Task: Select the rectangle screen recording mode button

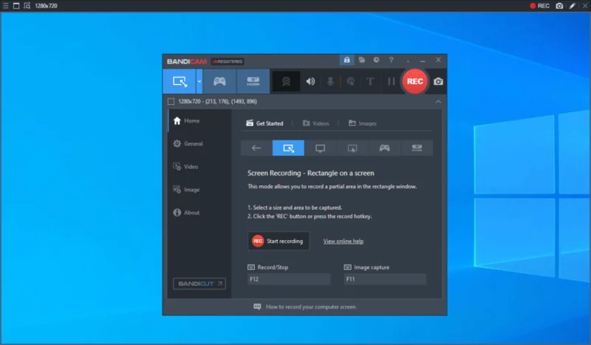Action: tap(180, 81)
